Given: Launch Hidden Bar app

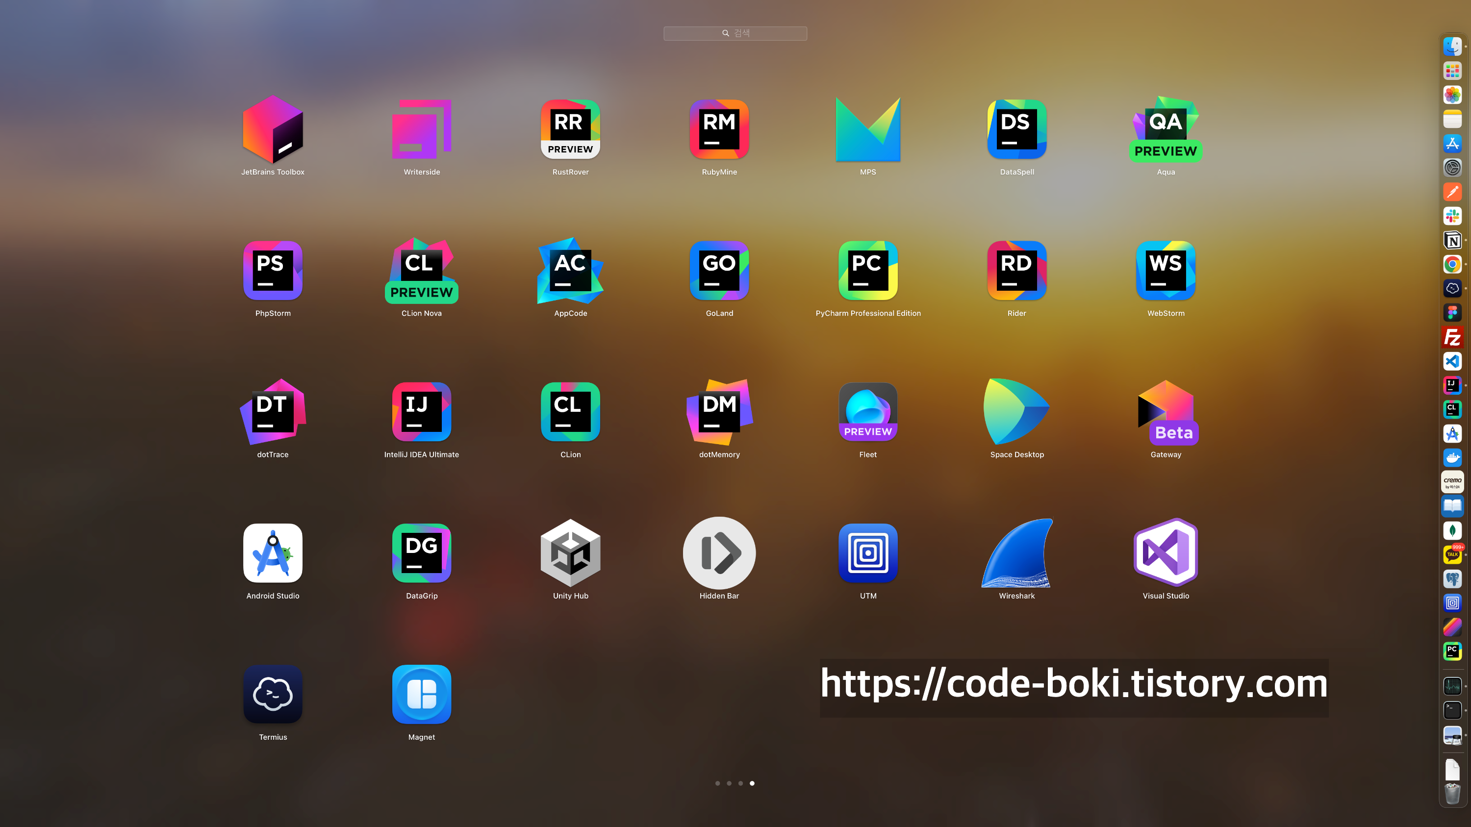Looking at the screenshot, I should [x=719, y=553].
